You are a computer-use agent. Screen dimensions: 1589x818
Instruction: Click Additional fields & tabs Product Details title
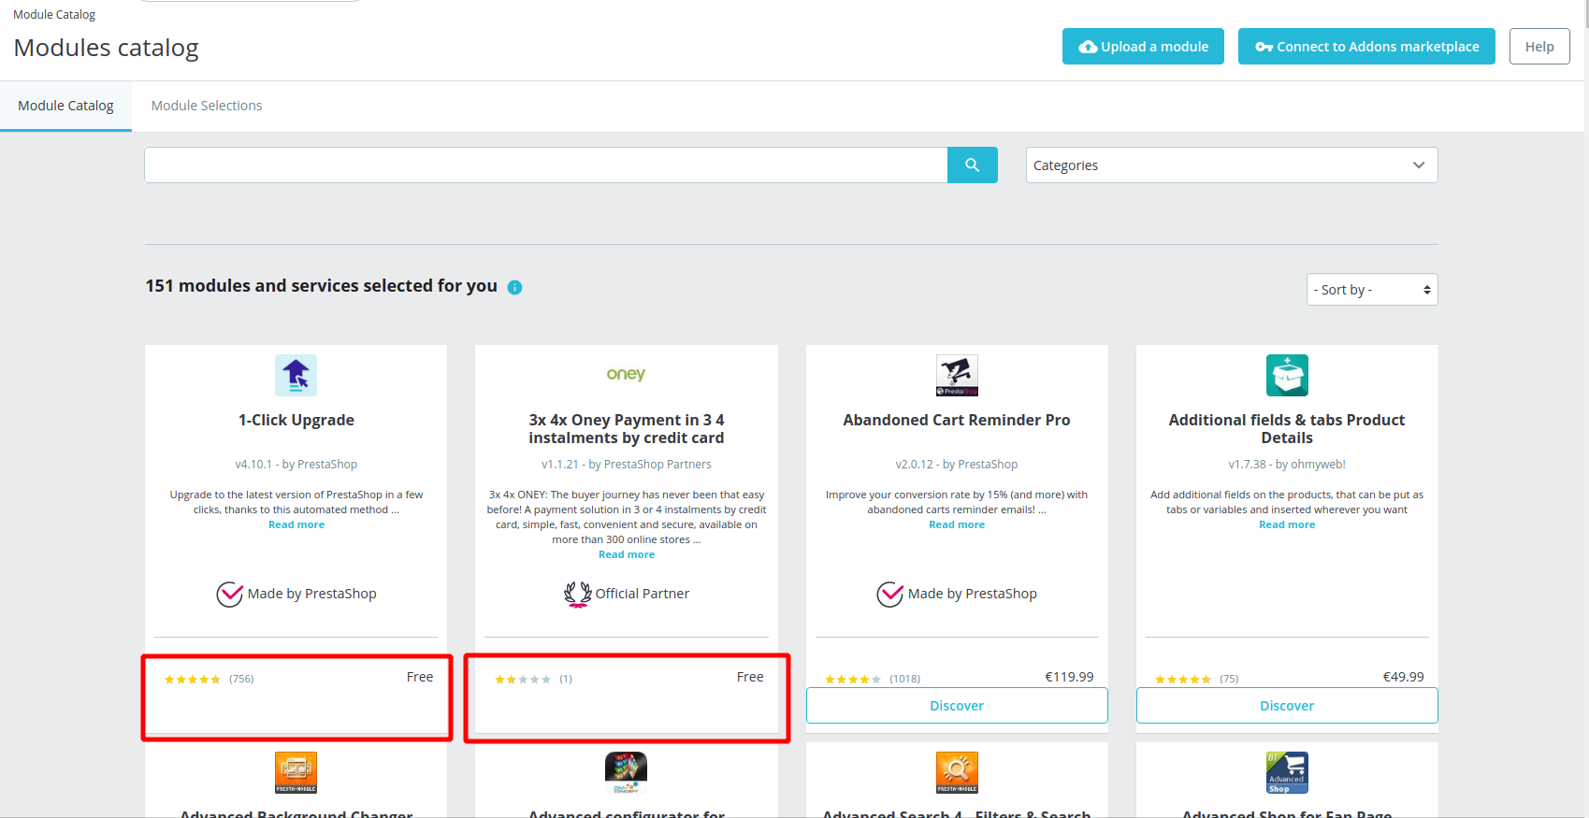click(1287, 429)
